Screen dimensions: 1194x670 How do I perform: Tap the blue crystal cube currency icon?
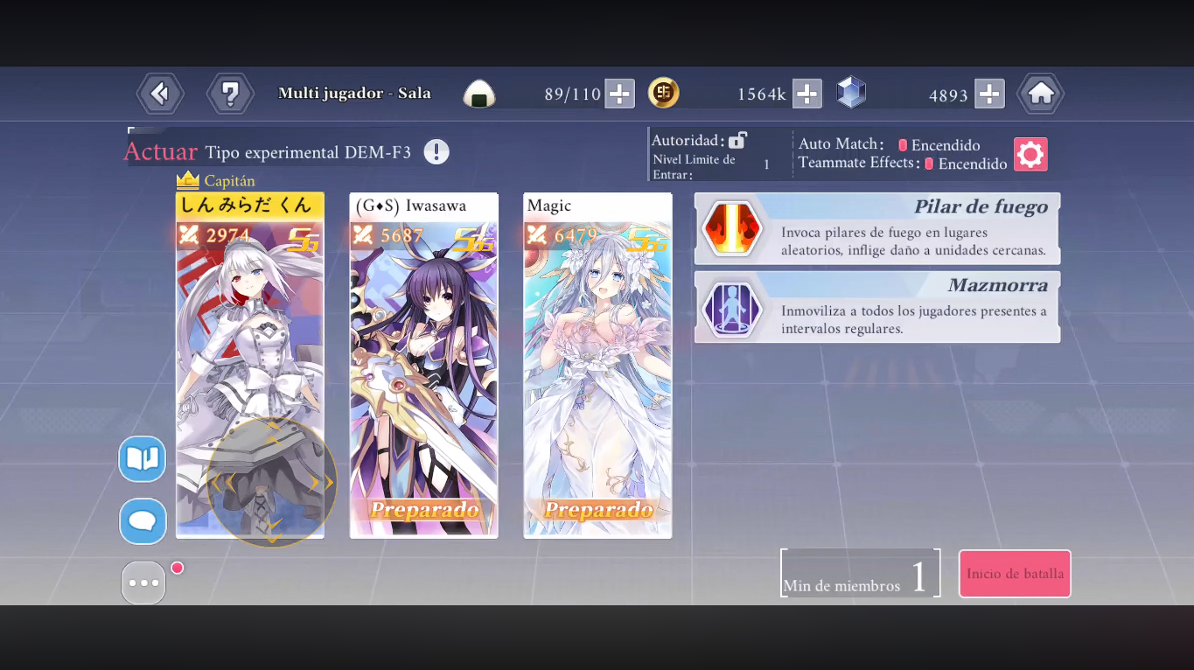coord(851,93)
